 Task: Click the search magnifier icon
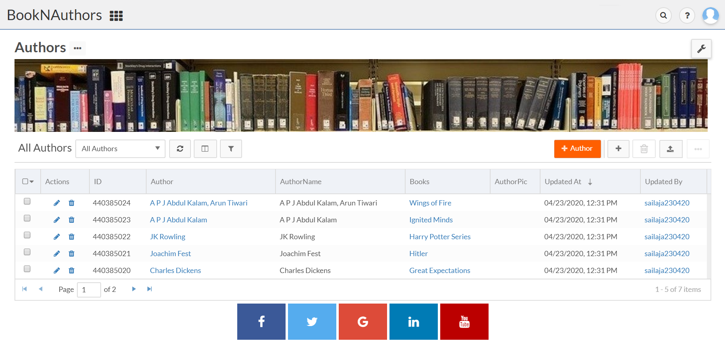(x=663, y=16)
